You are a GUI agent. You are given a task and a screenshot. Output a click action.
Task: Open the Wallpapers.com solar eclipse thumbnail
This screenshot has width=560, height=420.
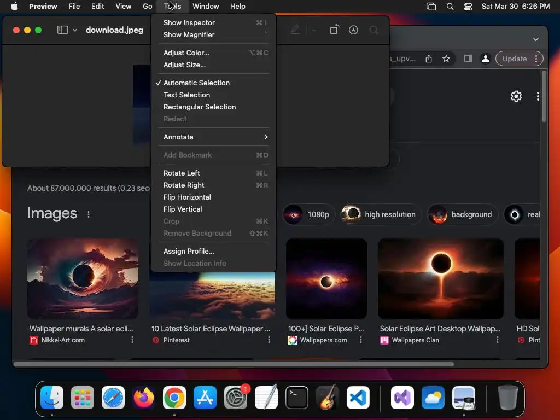click(326, 279)
